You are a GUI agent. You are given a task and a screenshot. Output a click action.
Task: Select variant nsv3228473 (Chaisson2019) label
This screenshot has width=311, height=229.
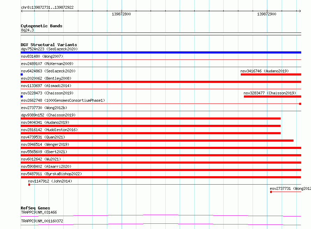[47, 93]
